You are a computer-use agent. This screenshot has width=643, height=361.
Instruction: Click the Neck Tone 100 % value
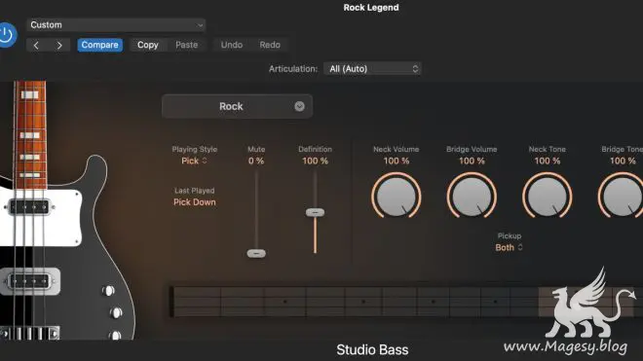click(x=548, y=161)
